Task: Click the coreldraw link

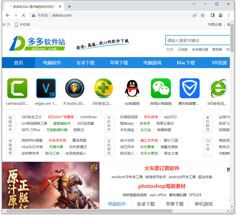Action: tap(88, 117)
